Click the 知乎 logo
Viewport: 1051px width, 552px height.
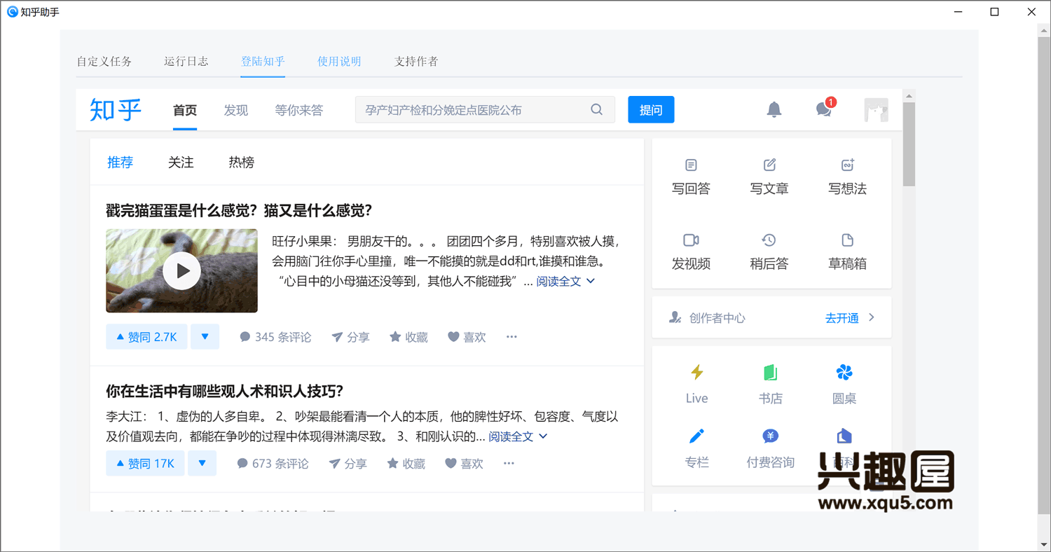[x=116, y=110]
